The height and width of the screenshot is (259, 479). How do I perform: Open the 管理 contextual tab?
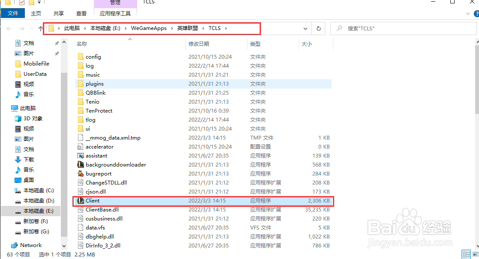coord(115,3)
